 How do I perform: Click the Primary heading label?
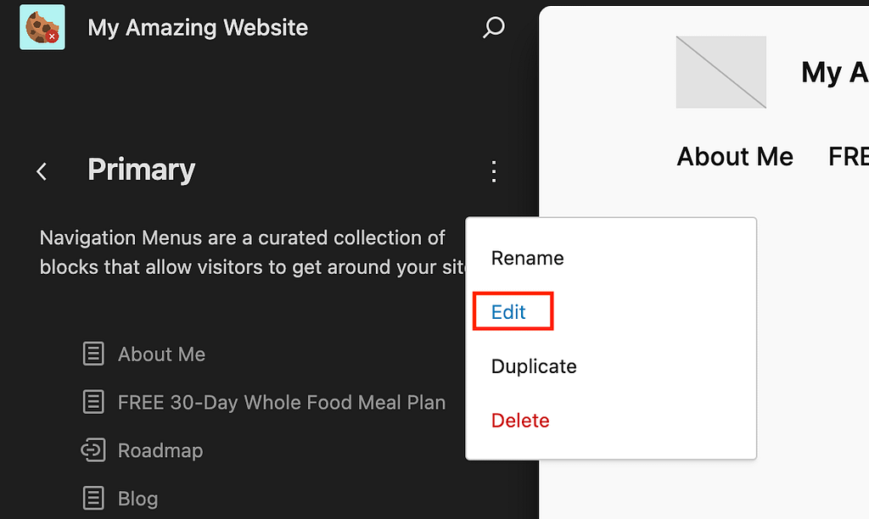pos(141,170)
